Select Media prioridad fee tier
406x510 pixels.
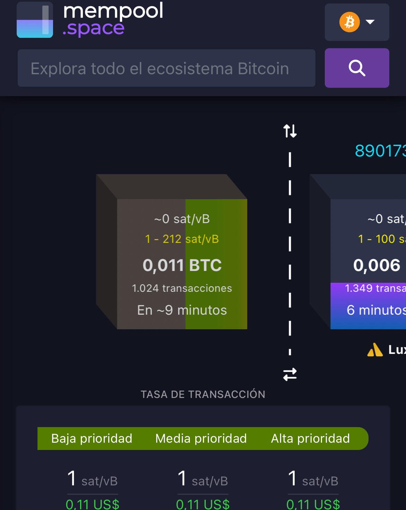201,439
